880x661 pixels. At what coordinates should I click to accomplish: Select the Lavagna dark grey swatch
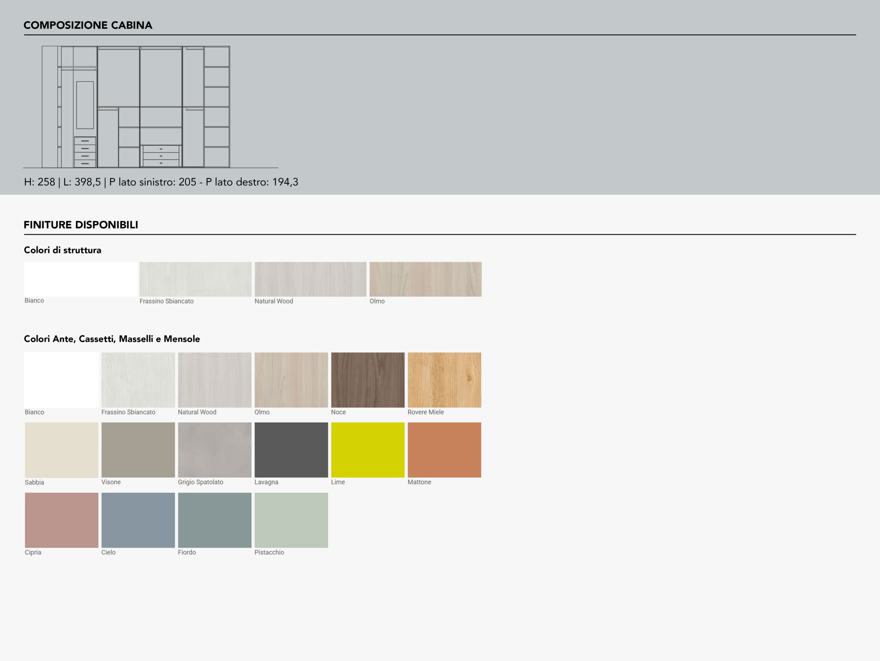[291, 450]
